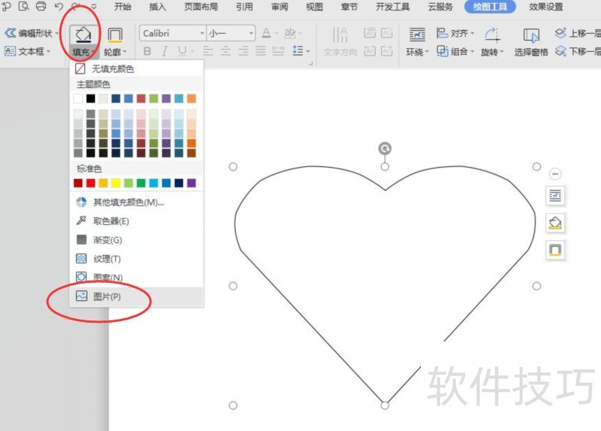Switch to the 审阅 tab
Screen dimensions: 601x431
tap(279, 7)
